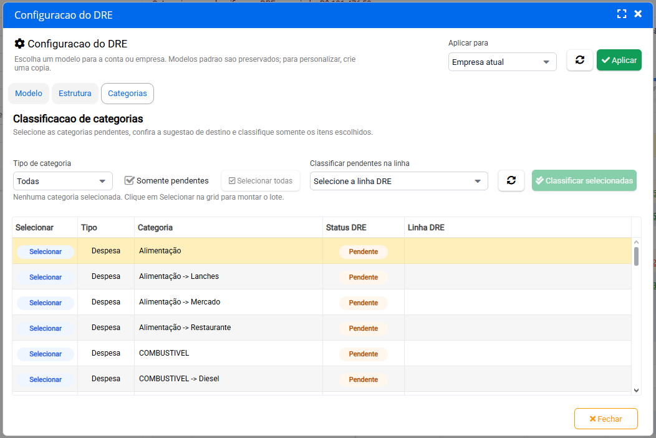
Task: Select the Alimentação -> Mercado row
Action: 45,303
